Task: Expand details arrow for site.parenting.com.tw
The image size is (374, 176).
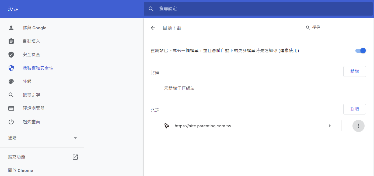Action: click(x=330, y=126)
